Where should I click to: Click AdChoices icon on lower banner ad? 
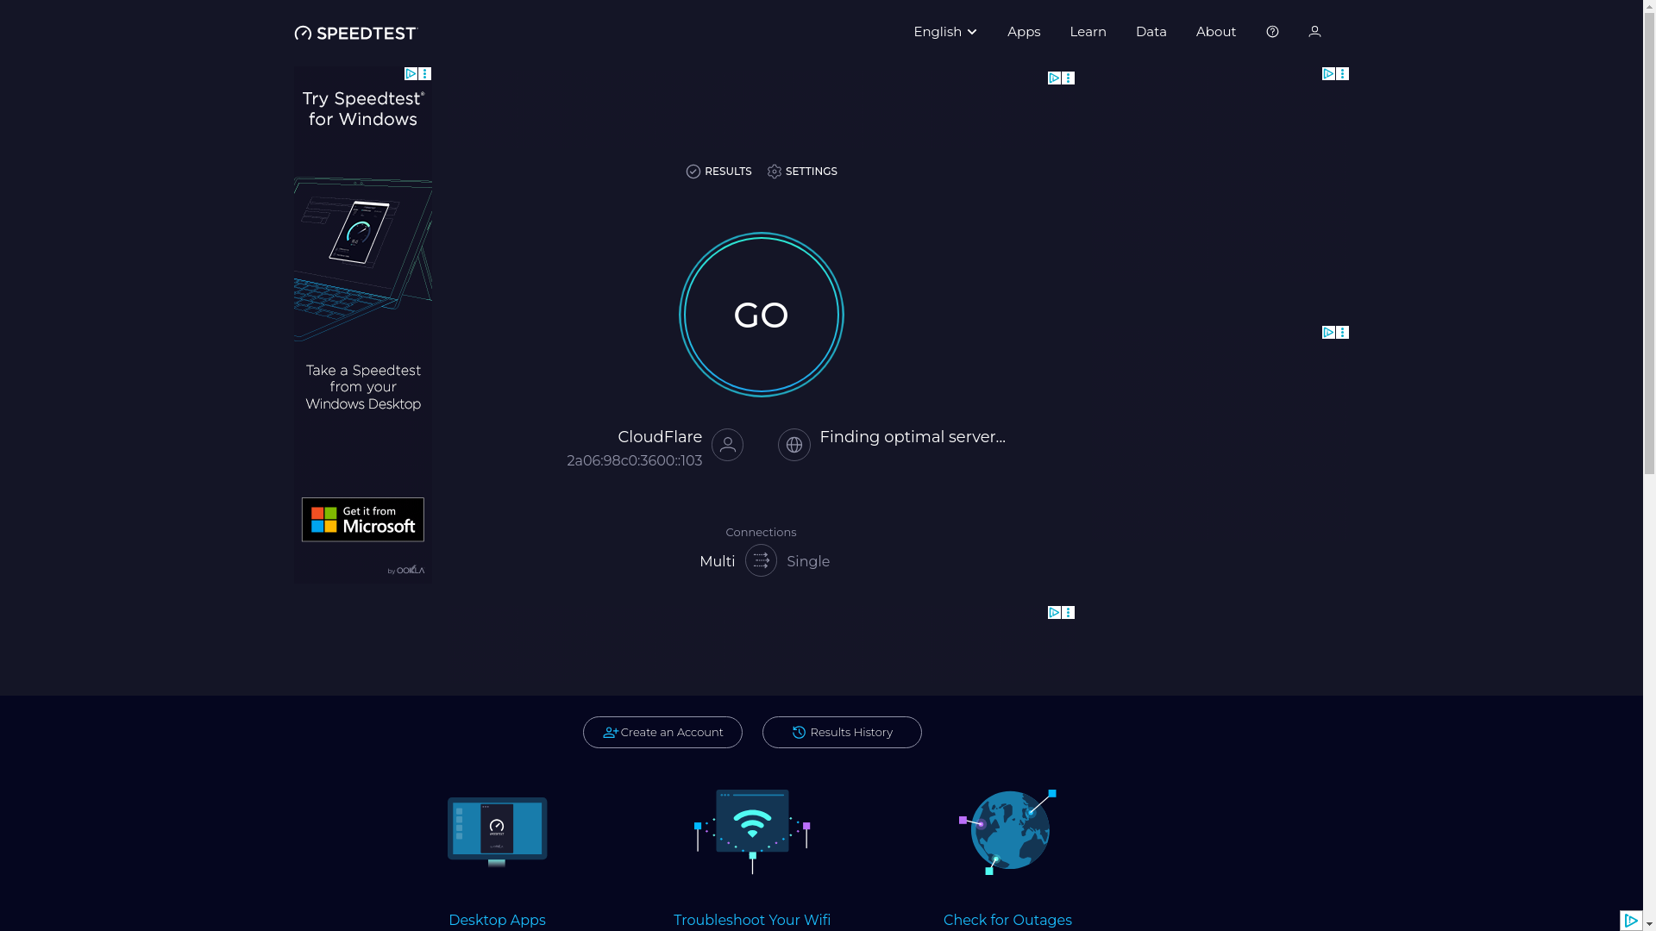coord(1054,613)
